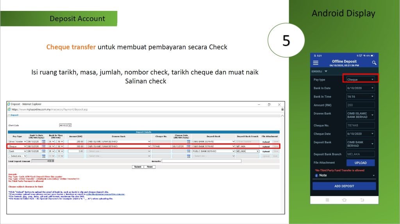
Task: Open Pay Type dropdown showing Cash
Action: [x=17, y=151]
